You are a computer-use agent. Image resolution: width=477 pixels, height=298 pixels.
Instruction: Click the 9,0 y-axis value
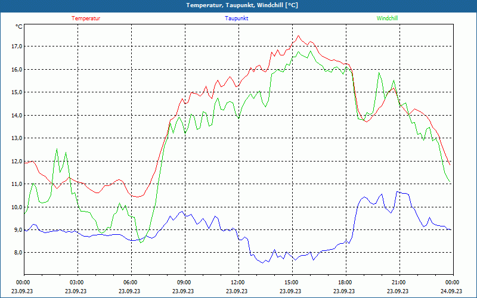point(18,230)
